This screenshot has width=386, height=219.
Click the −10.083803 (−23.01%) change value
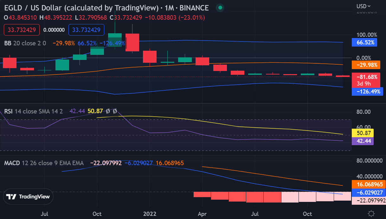point(175,18)
